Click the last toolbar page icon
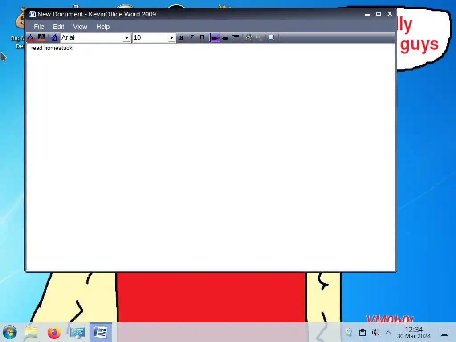 [271, 37]
